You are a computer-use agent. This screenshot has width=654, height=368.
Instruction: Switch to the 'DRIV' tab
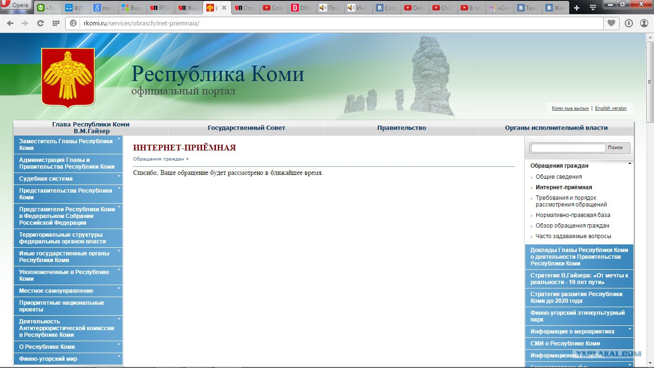302,8
